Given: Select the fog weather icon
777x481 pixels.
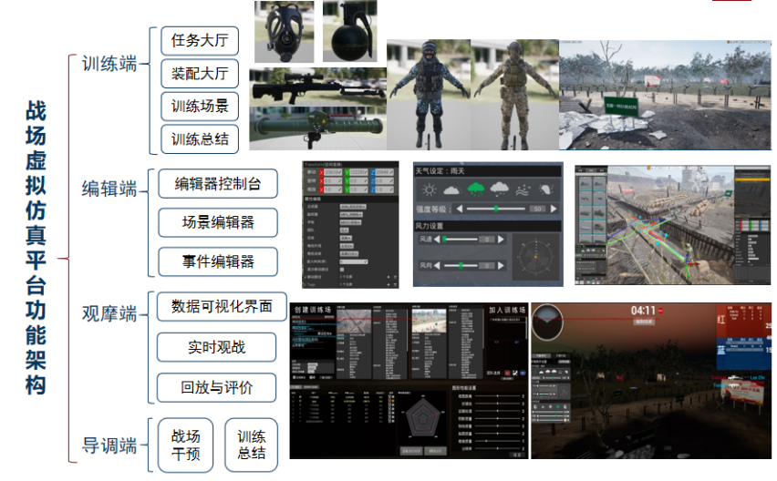Looking at the screenshot, I should pyautogui.click(x=523, y=189).
